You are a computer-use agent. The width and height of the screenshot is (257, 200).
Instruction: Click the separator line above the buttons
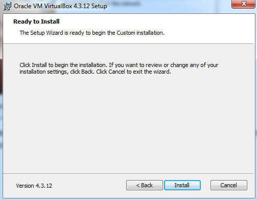[128, 174]
